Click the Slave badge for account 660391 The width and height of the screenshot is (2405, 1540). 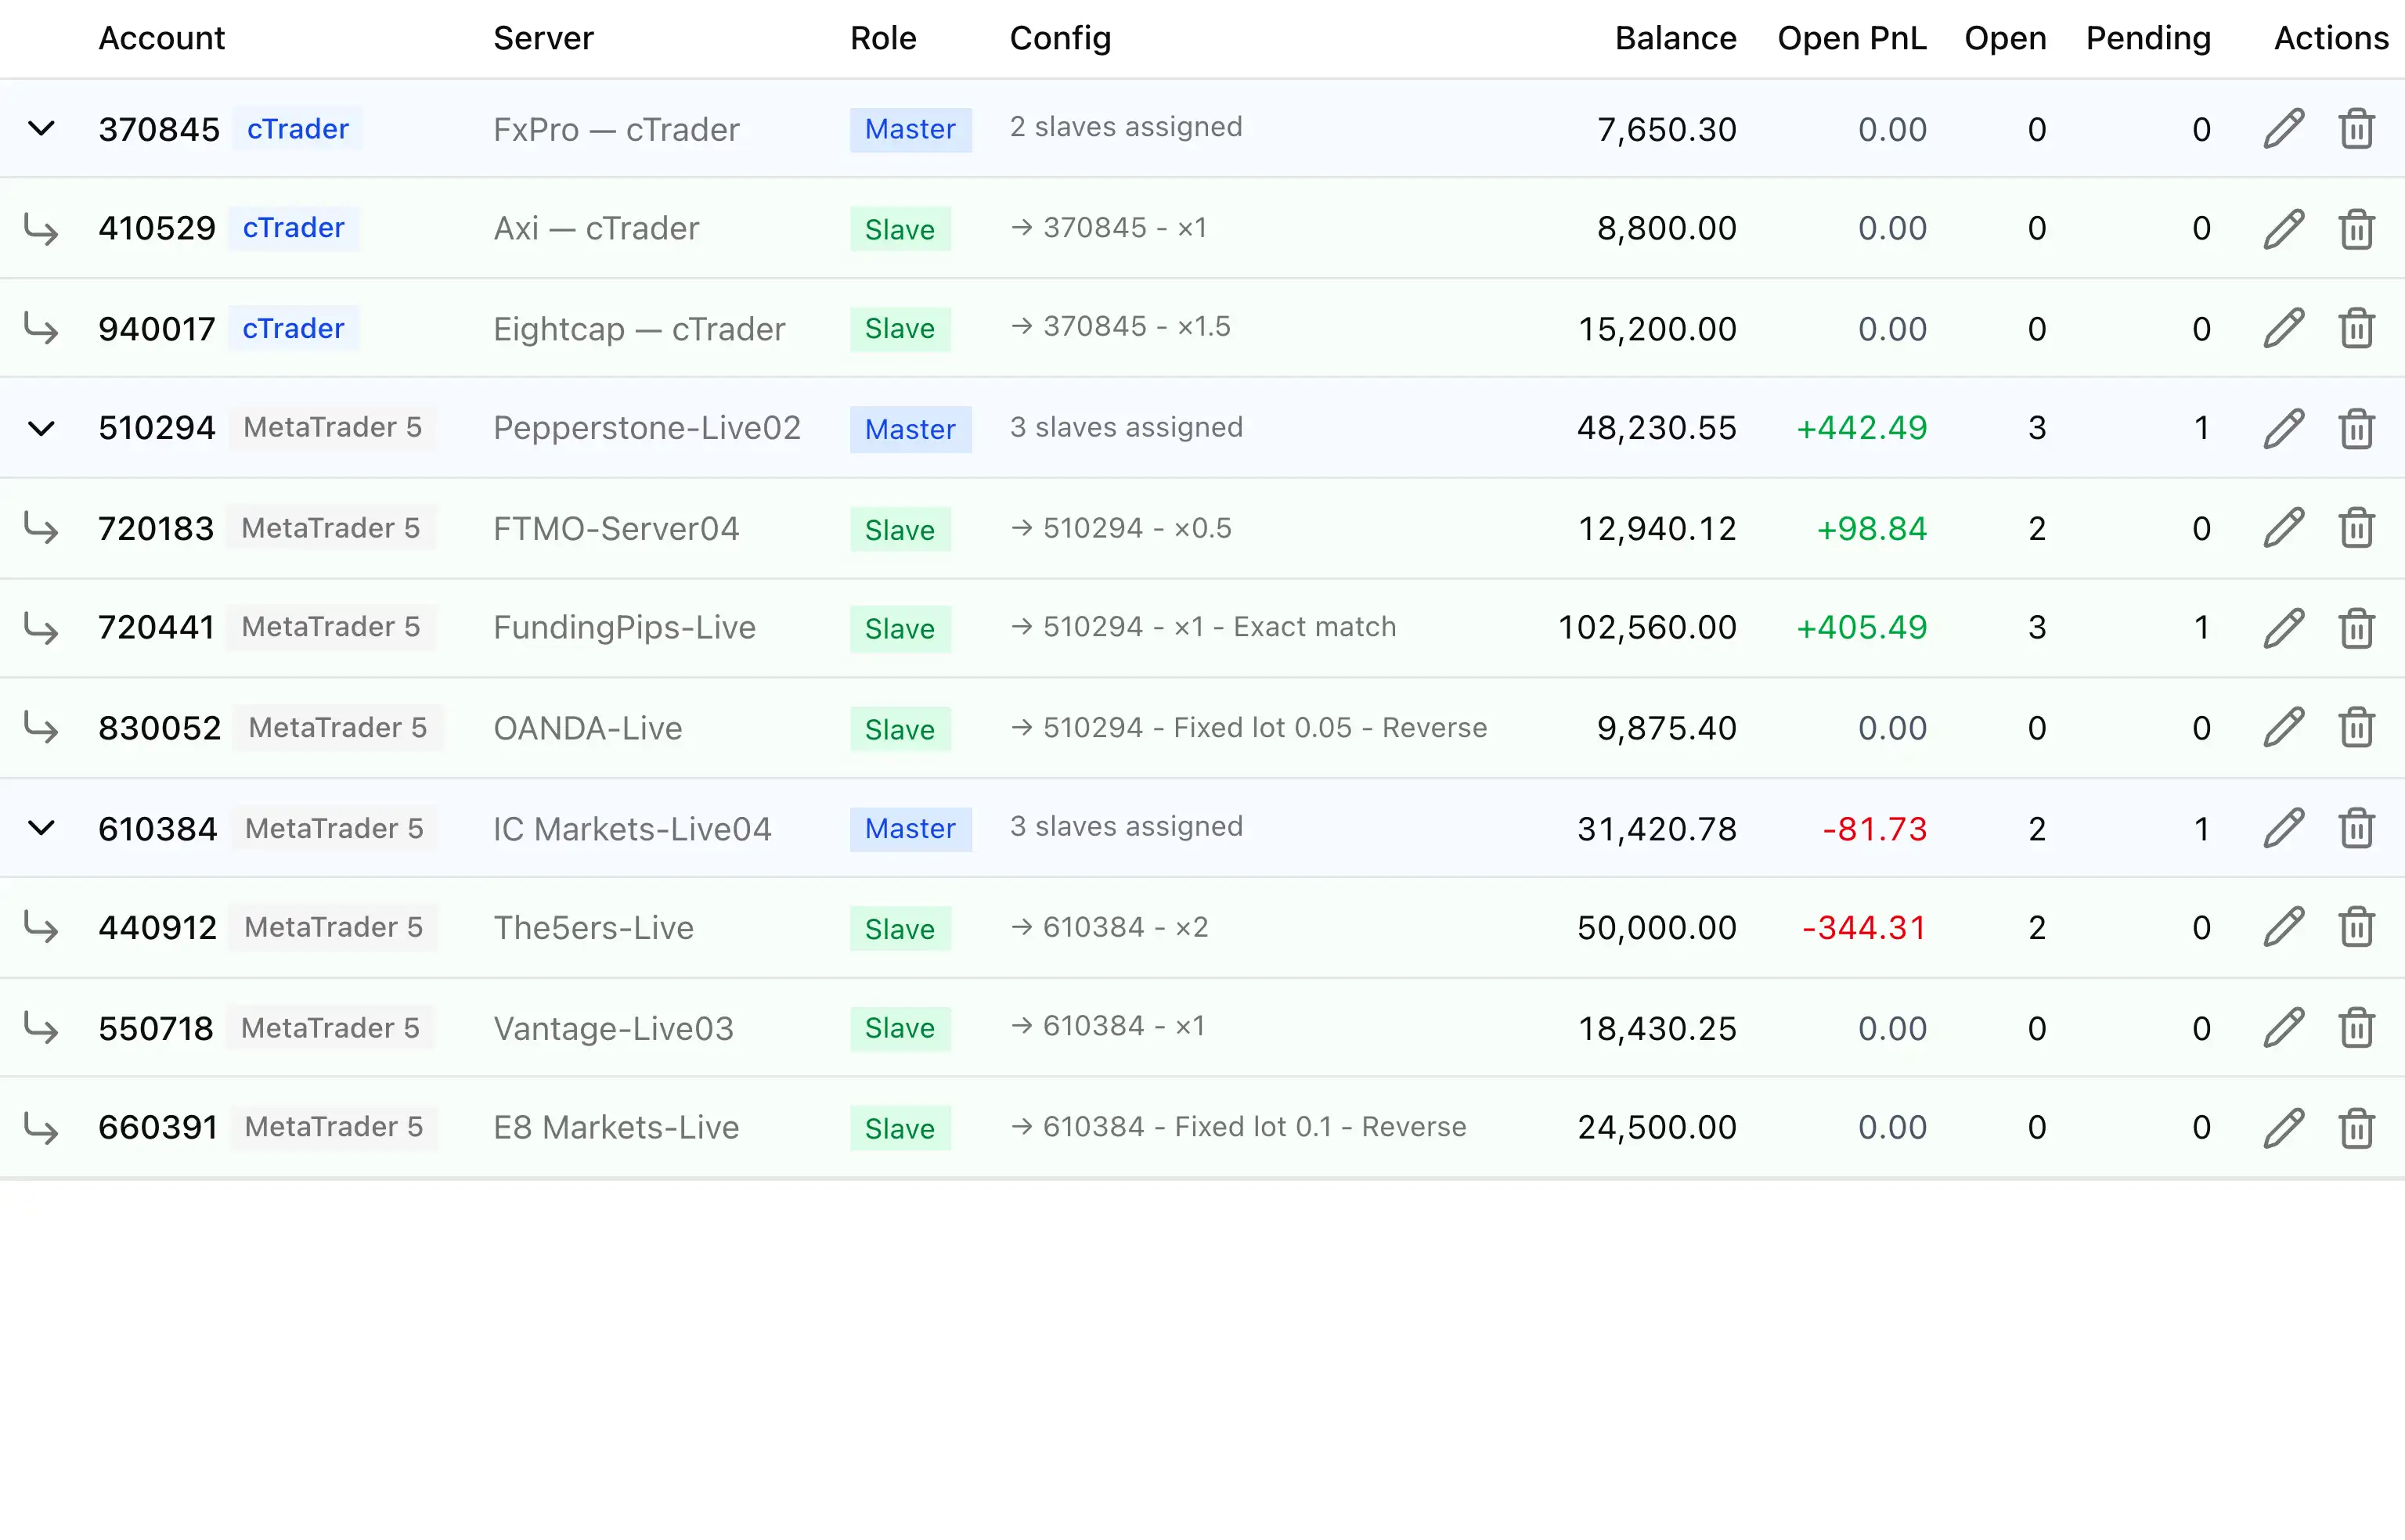[900, 1128]
